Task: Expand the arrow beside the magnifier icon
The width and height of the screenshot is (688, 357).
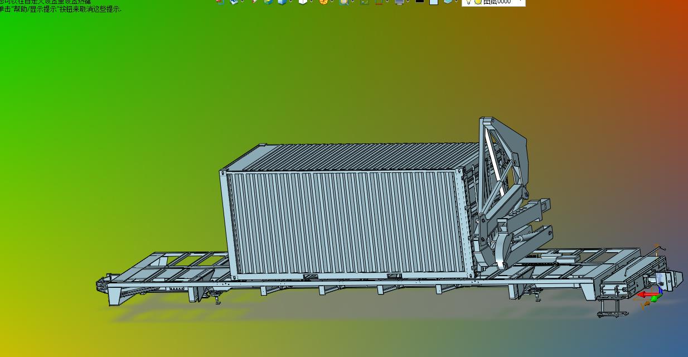Action: [353, 2]
